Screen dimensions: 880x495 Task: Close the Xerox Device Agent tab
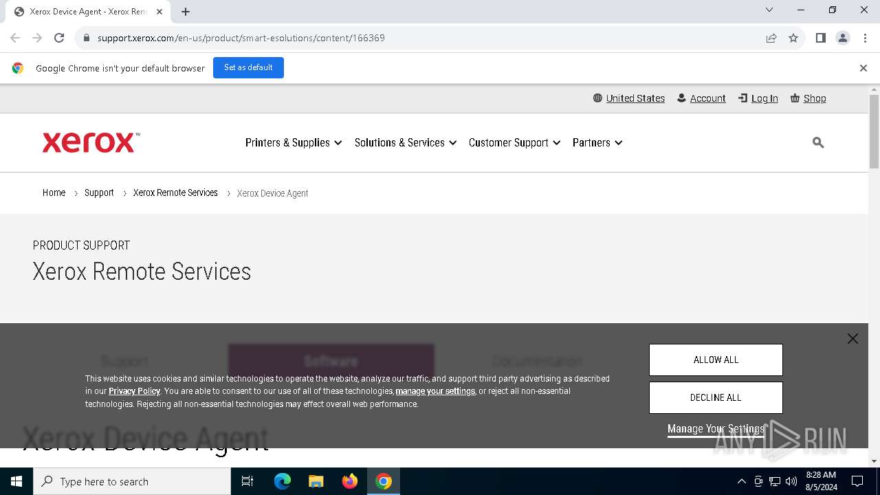click(159, 12)
